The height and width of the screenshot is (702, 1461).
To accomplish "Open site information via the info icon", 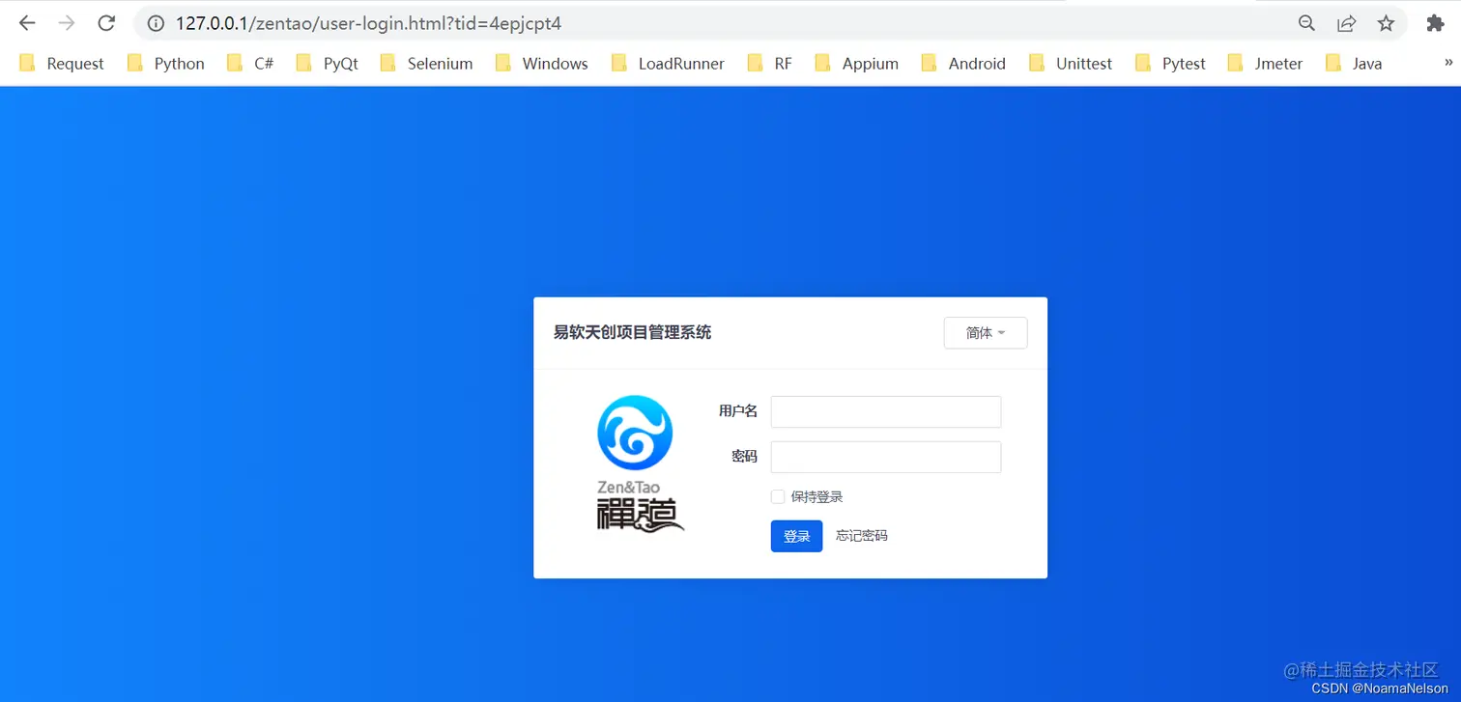I will pyautogui.click(x=156, y=22).
